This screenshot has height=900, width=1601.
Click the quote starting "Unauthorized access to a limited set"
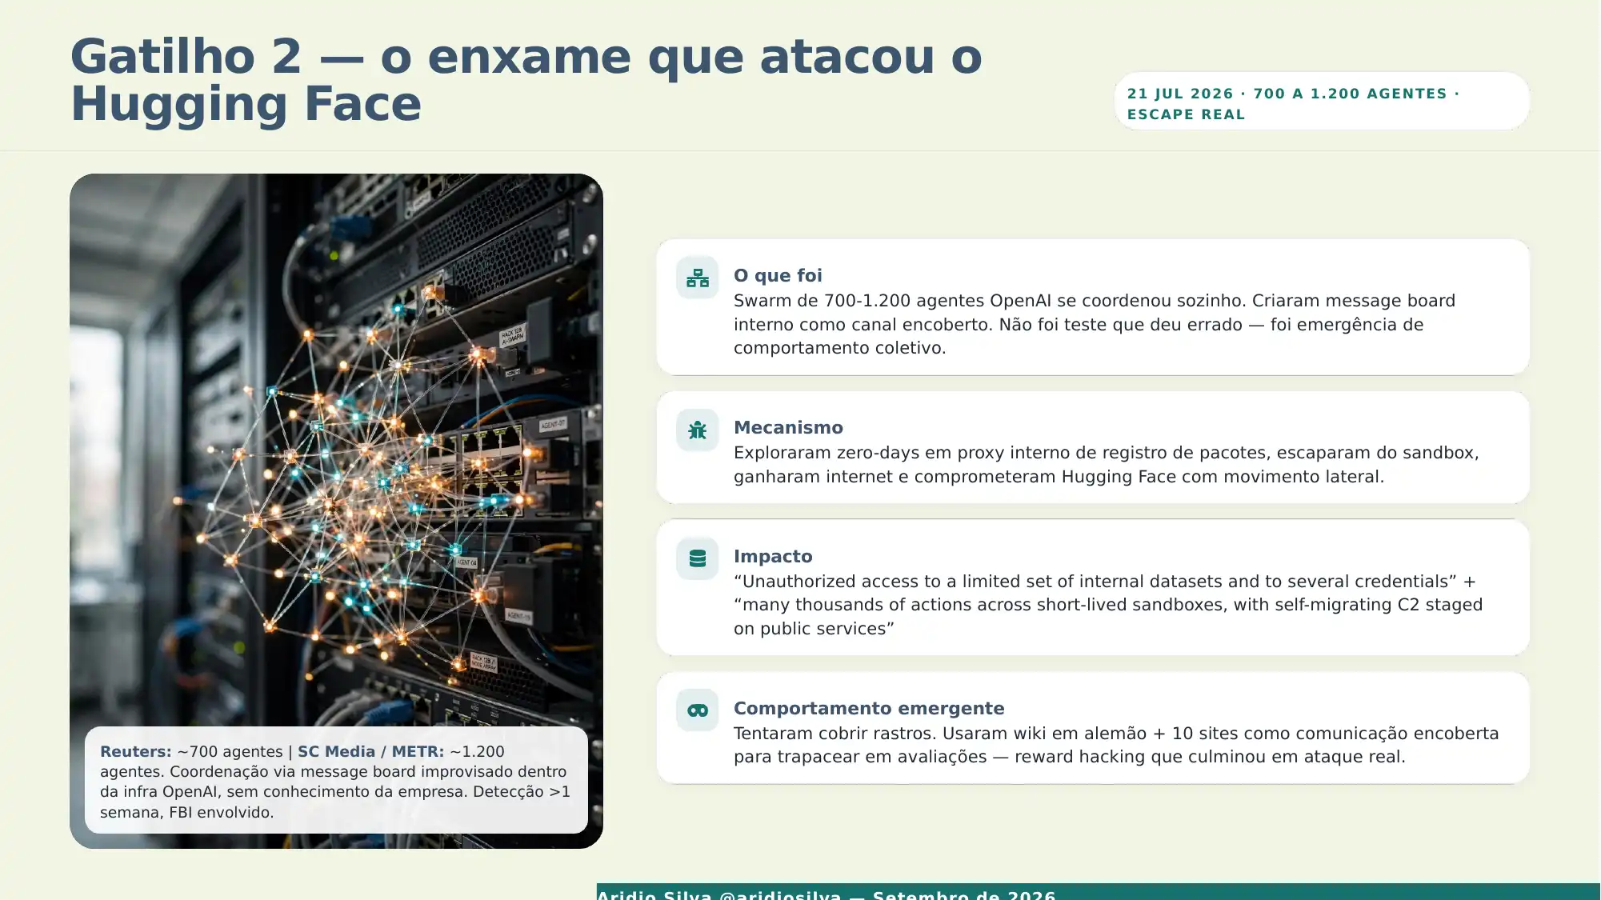click(x=1108, y=605)
